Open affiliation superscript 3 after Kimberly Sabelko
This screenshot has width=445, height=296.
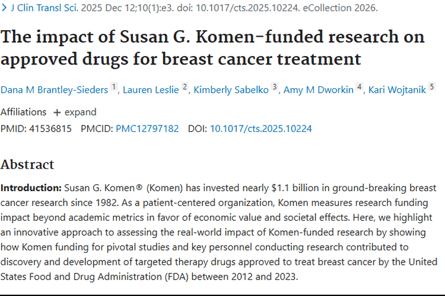[x=275, y=88]
